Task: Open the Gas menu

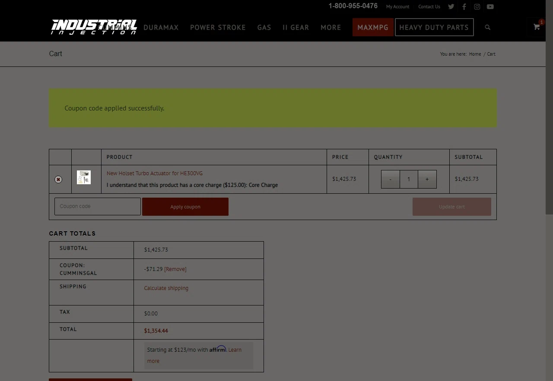Action: (264, 27)
